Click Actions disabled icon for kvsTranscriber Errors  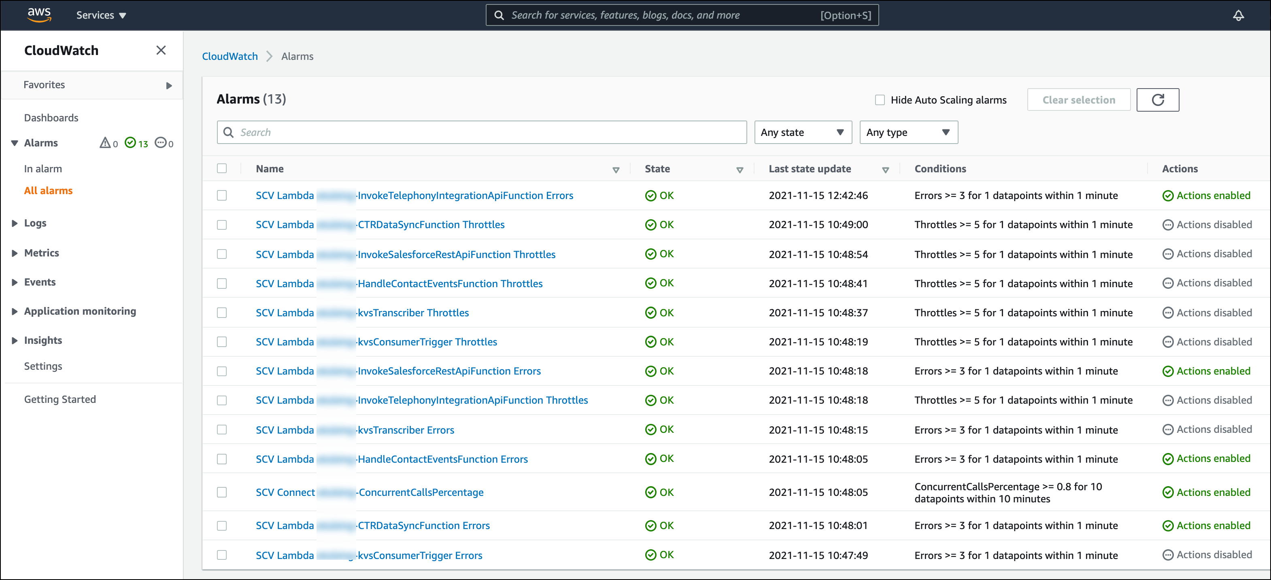click(1168, 430)
